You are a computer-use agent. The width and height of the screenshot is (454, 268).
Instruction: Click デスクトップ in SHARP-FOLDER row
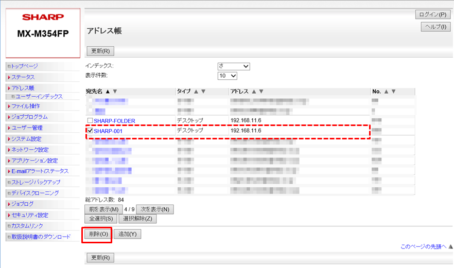click(x=190, y=120)
